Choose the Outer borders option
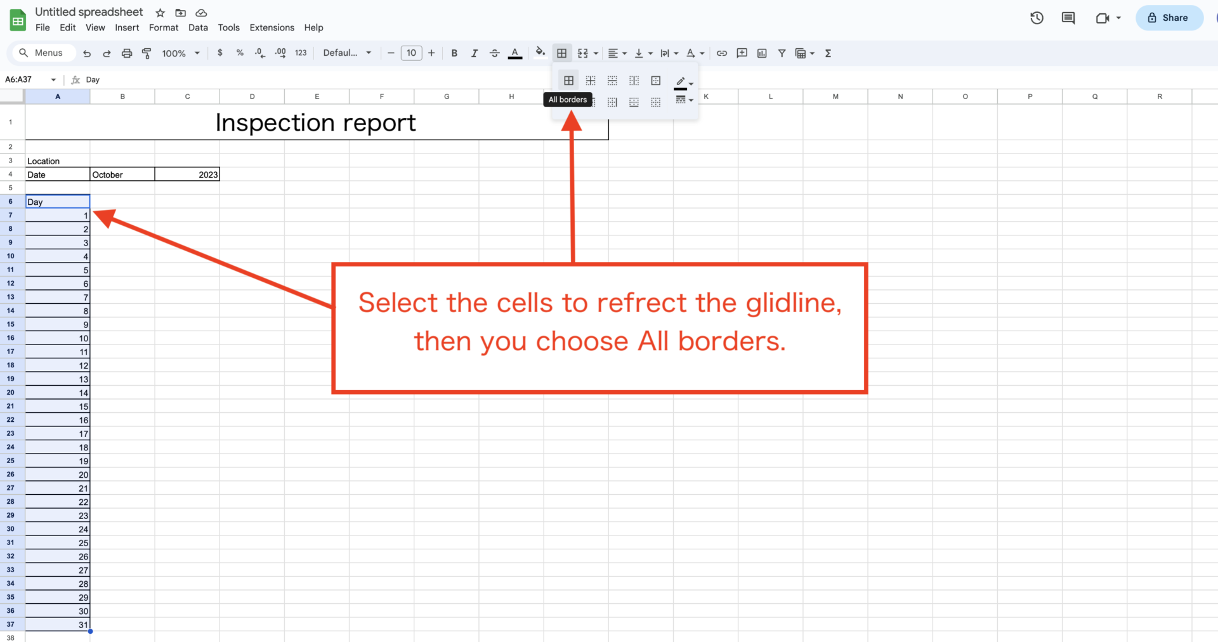This screenshot has width=1218, height=642. 655,80
